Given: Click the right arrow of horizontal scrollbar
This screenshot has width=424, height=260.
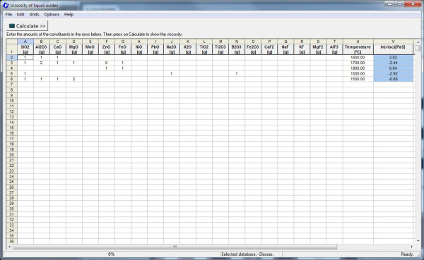Looking at the screenshot, I should (x=411, y=247).
